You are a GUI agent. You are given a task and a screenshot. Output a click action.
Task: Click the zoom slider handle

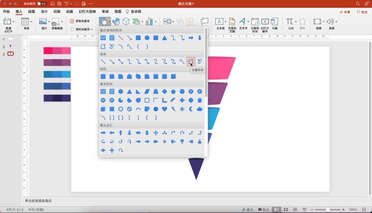tap(328, 210)
